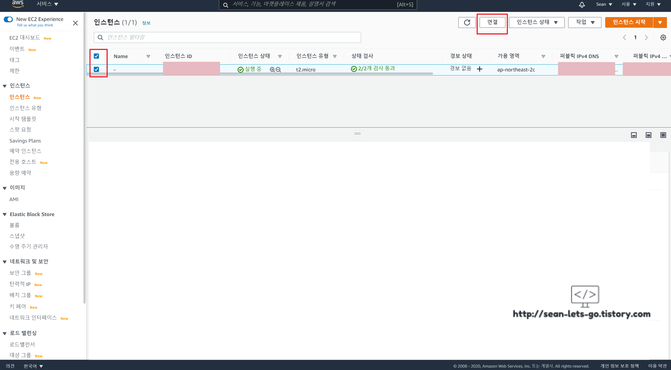Toggle the New EC2 Experience switch
The width and height of the screenshot is (671, 370).
8,19
